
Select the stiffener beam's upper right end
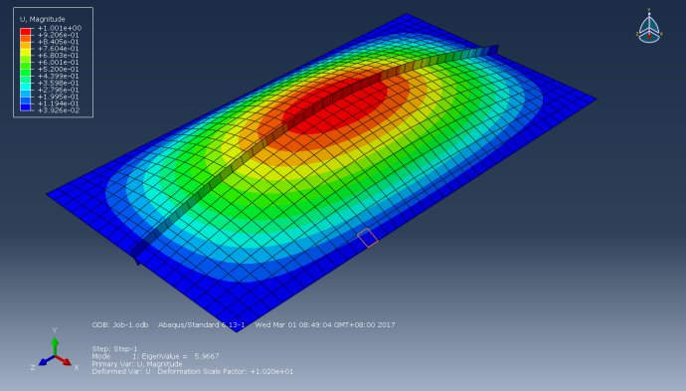pos(493,50)
